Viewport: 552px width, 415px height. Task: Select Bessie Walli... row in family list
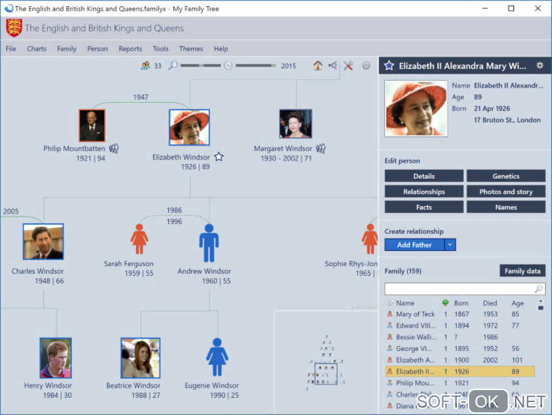(x=461, y=337)
